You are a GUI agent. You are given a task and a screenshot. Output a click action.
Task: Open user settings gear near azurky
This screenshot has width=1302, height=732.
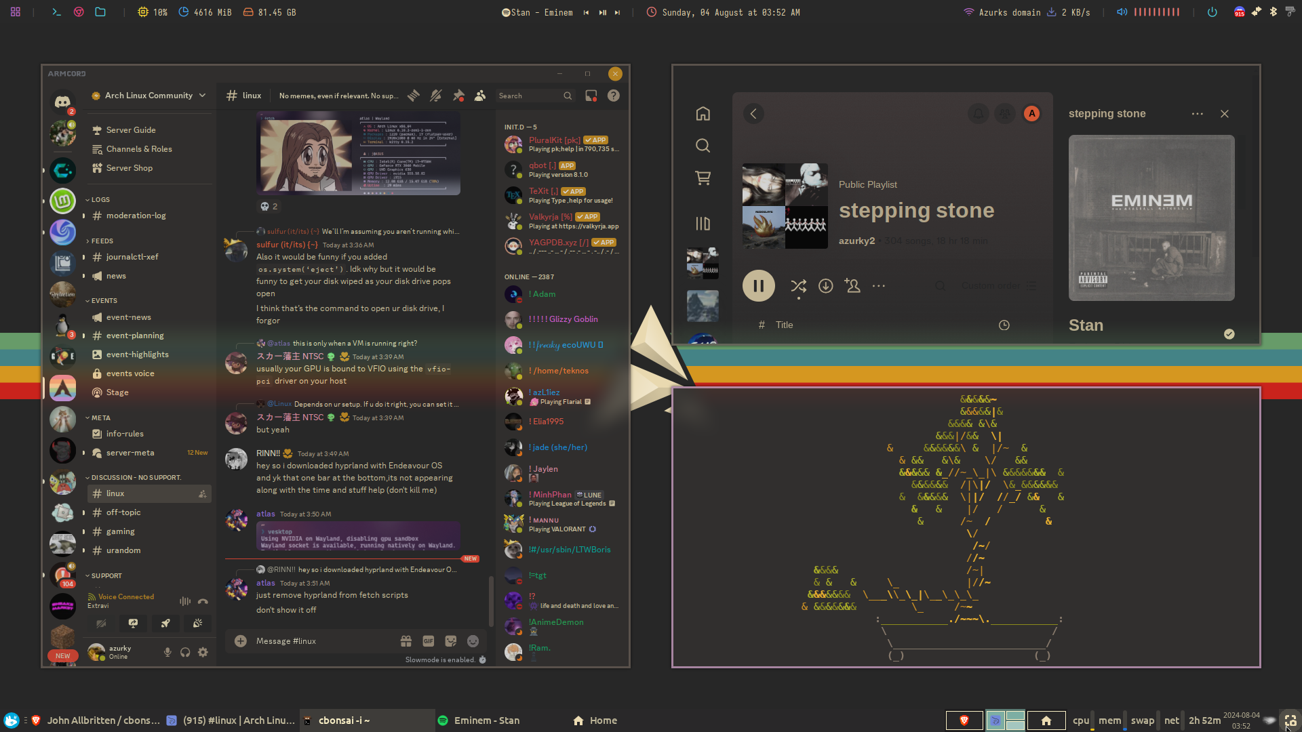pyautogui.click(x=203, y=652)
